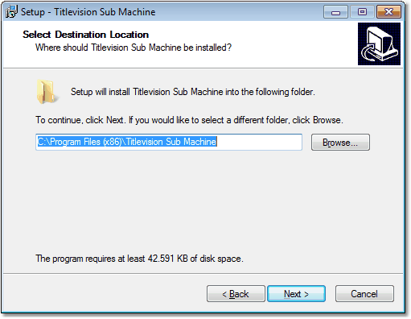Minimize the setup window
Image resolution: width=411 pixels, height=319 pixels.
[335, 12]
